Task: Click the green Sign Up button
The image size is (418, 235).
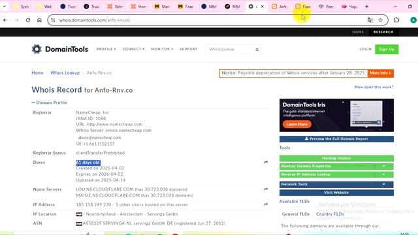Action: click(387, 50)
